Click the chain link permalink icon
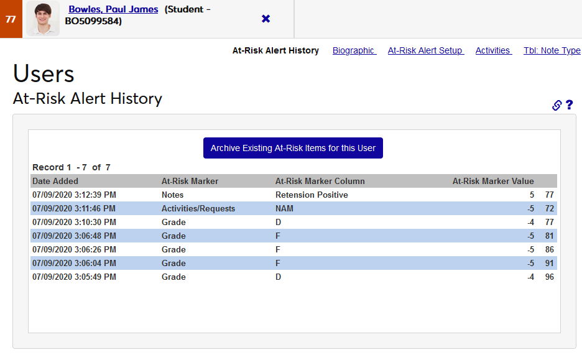Image resolution: width=582 pixels, height=355 pixels. click(x=557, y=105)
